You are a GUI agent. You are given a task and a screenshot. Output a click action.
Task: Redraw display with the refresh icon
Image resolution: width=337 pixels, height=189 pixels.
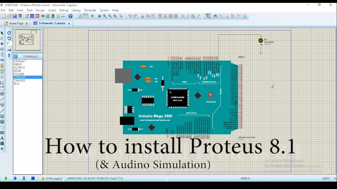(80, 16)
